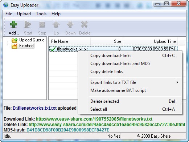Select Upload Queue in the tree
Viewport: 189px width, 142px height.
point(32,40)
